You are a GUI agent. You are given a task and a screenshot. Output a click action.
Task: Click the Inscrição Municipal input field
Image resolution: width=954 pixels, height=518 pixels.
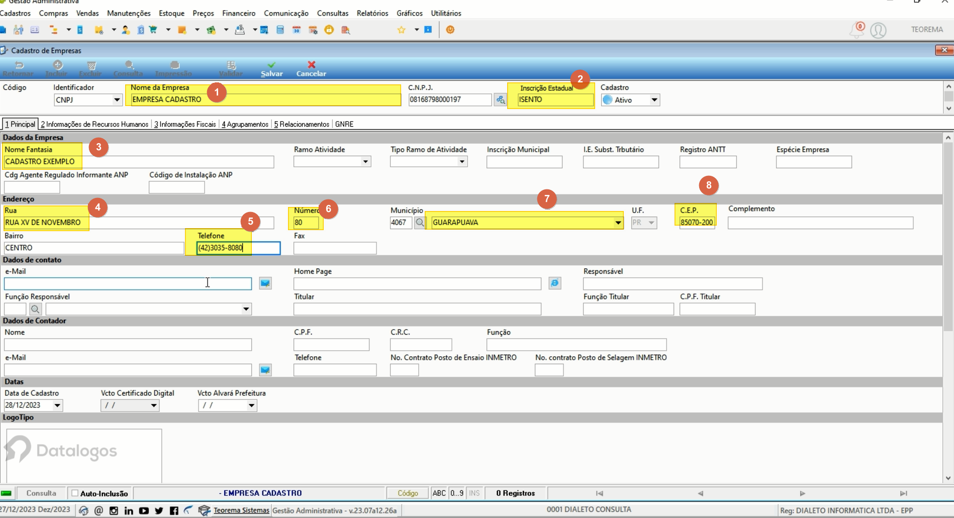click(524, 162)
